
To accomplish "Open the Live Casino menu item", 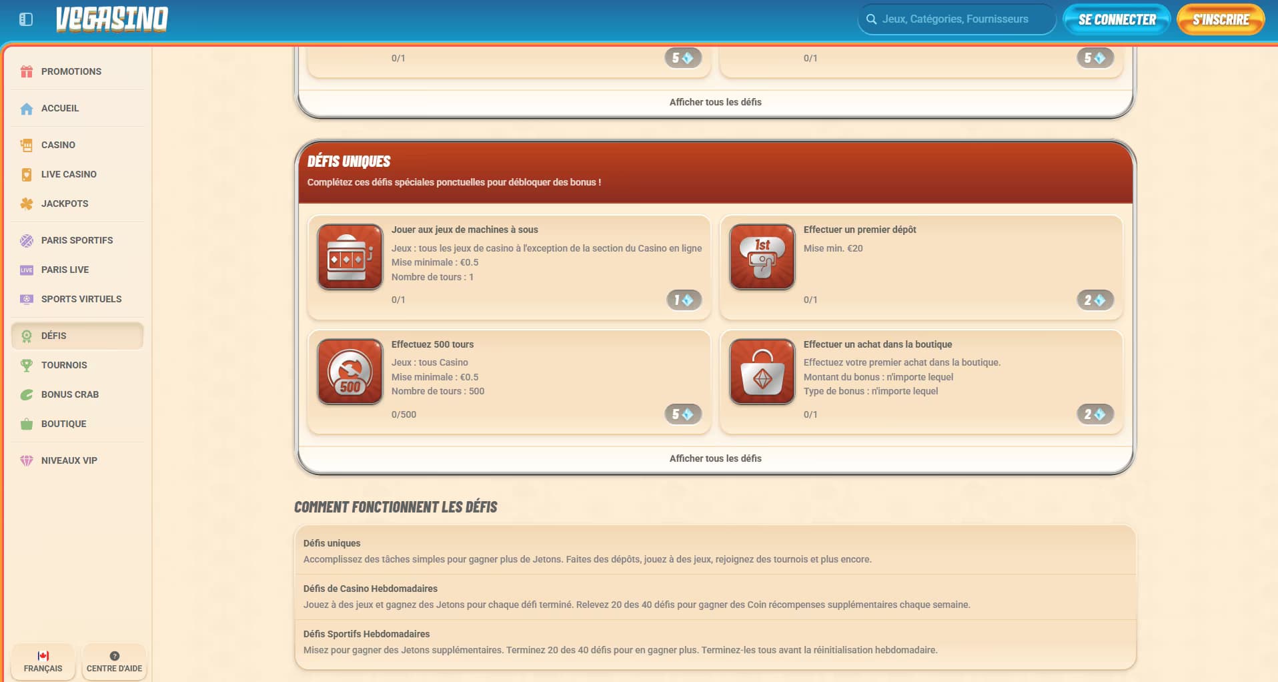I will point(69,174).
